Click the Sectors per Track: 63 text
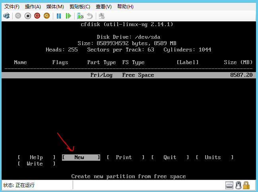258x192 pixels. tap(120, 49)
